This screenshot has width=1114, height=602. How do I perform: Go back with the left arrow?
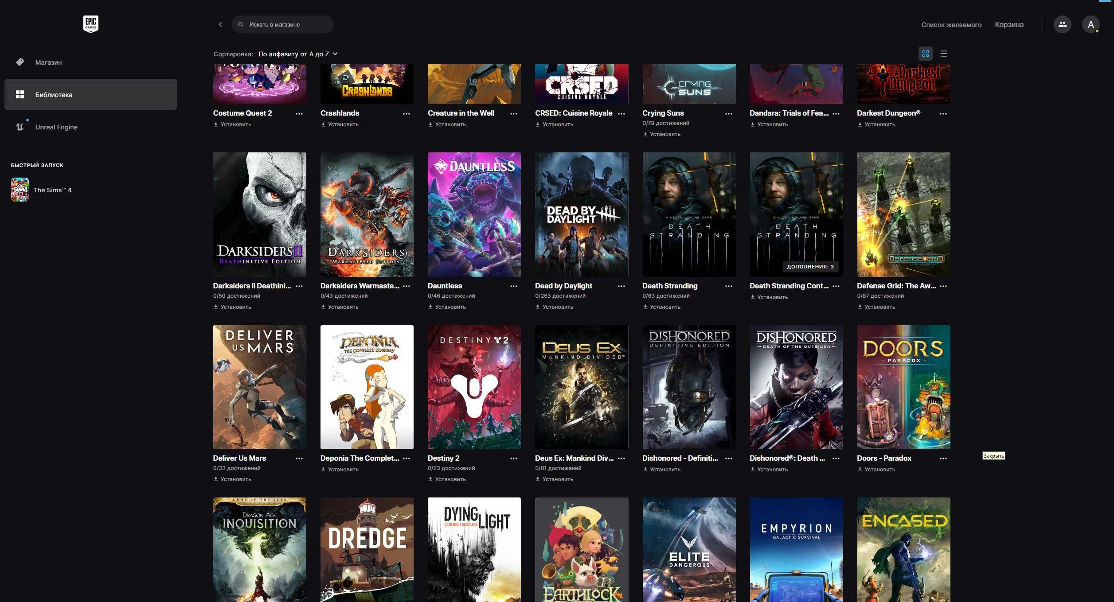point(220,24)
